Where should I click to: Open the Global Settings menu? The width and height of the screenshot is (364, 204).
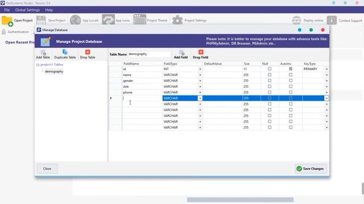(27, 10)
